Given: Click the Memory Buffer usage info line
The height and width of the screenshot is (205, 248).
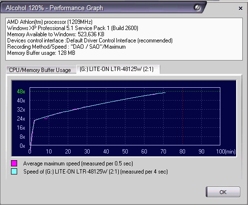Looking at the screenshot, I should pyautogui.click(x=41, y=53).
